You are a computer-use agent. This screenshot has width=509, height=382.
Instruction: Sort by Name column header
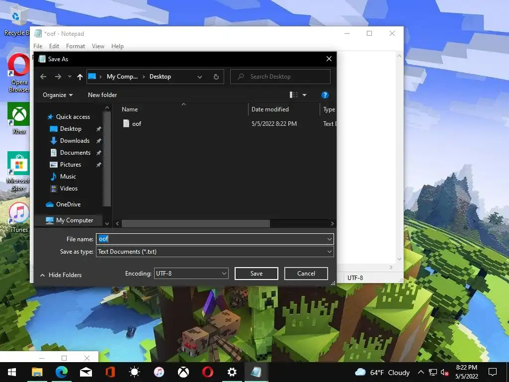click(130, 109)
